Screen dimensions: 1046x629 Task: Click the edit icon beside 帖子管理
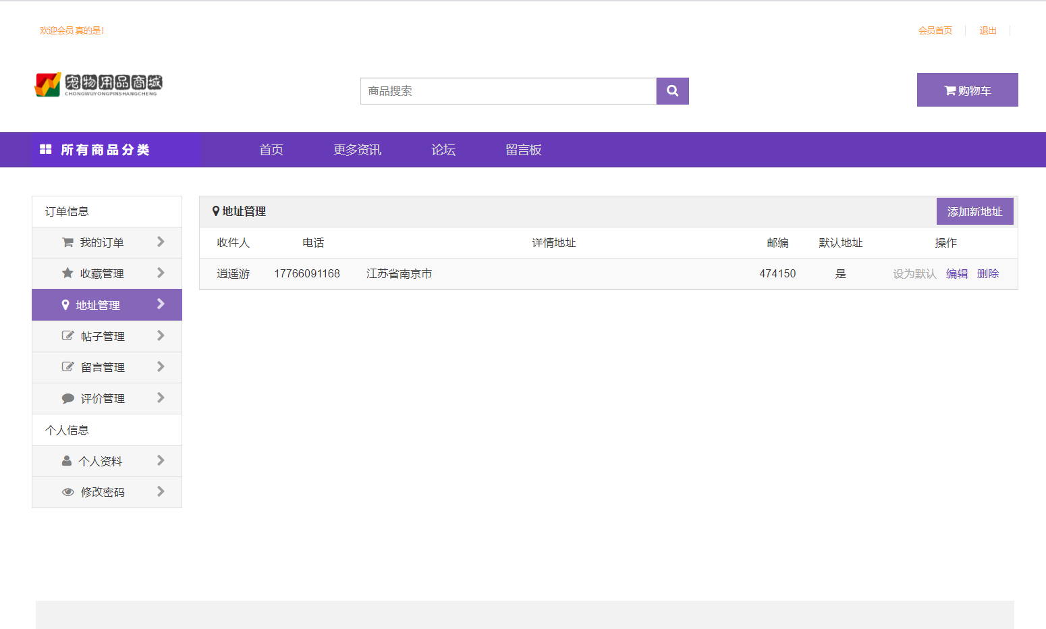pos(67,335)
